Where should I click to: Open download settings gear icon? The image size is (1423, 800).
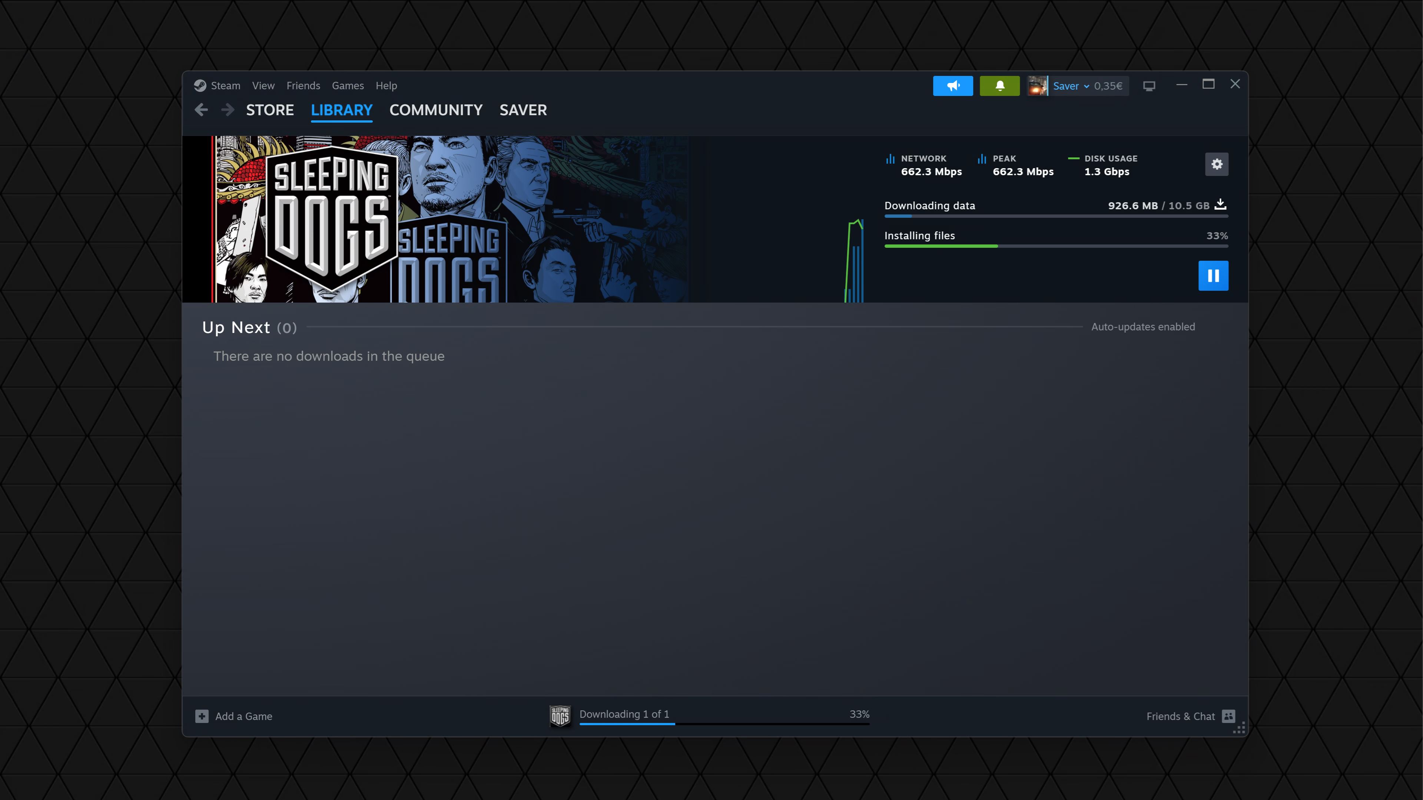tap(1216, 164)
